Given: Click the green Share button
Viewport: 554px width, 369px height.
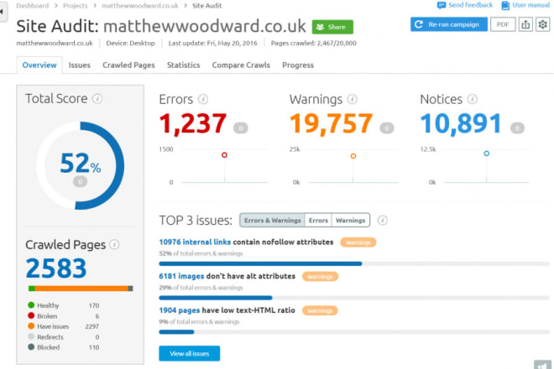Looking at the screenshot, I should point(332,27).
